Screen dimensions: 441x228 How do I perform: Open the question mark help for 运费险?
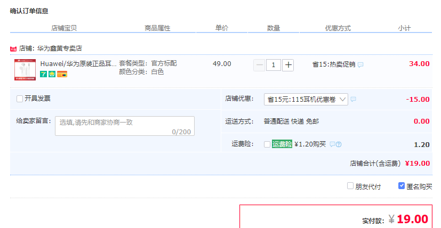[x=339, y=144]
